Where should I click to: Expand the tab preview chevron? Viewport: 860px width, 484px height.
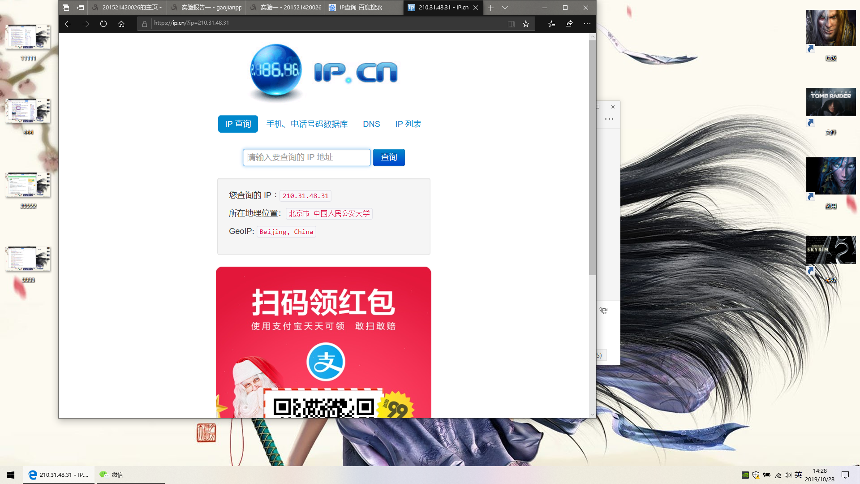505,8
